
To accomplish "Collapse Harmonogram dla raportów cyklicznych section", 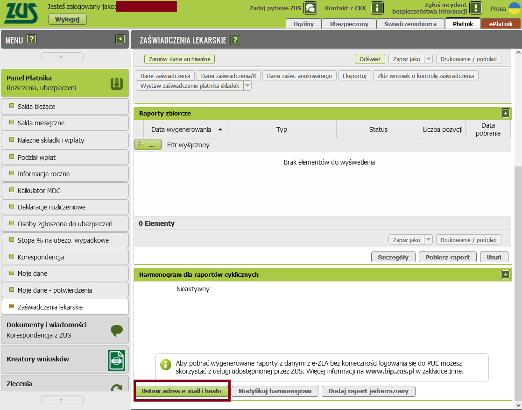I will point(506,274).
